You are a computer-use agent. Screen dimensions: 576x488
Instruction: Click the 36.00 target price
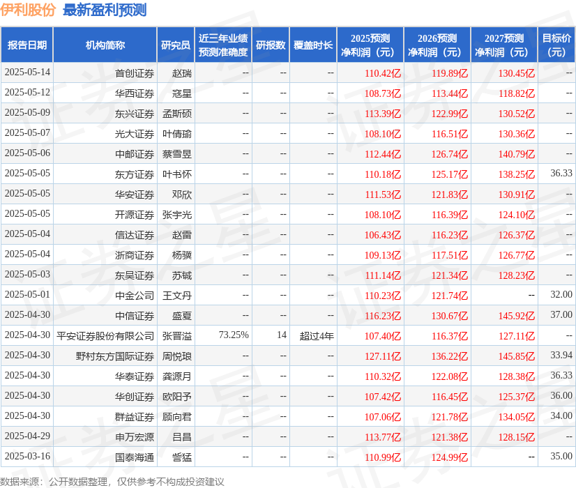tap(561, 395)
